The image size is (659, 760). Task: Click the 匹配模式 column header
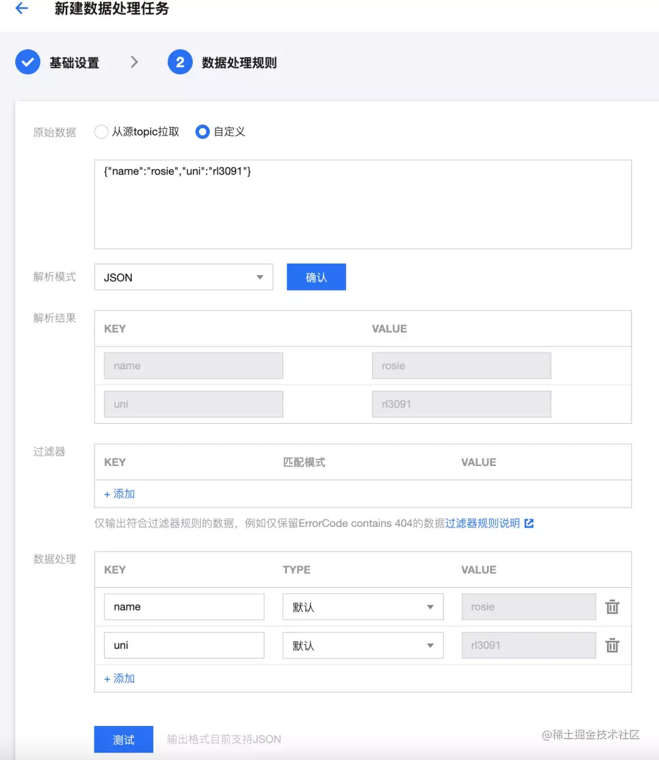point(304,462)
